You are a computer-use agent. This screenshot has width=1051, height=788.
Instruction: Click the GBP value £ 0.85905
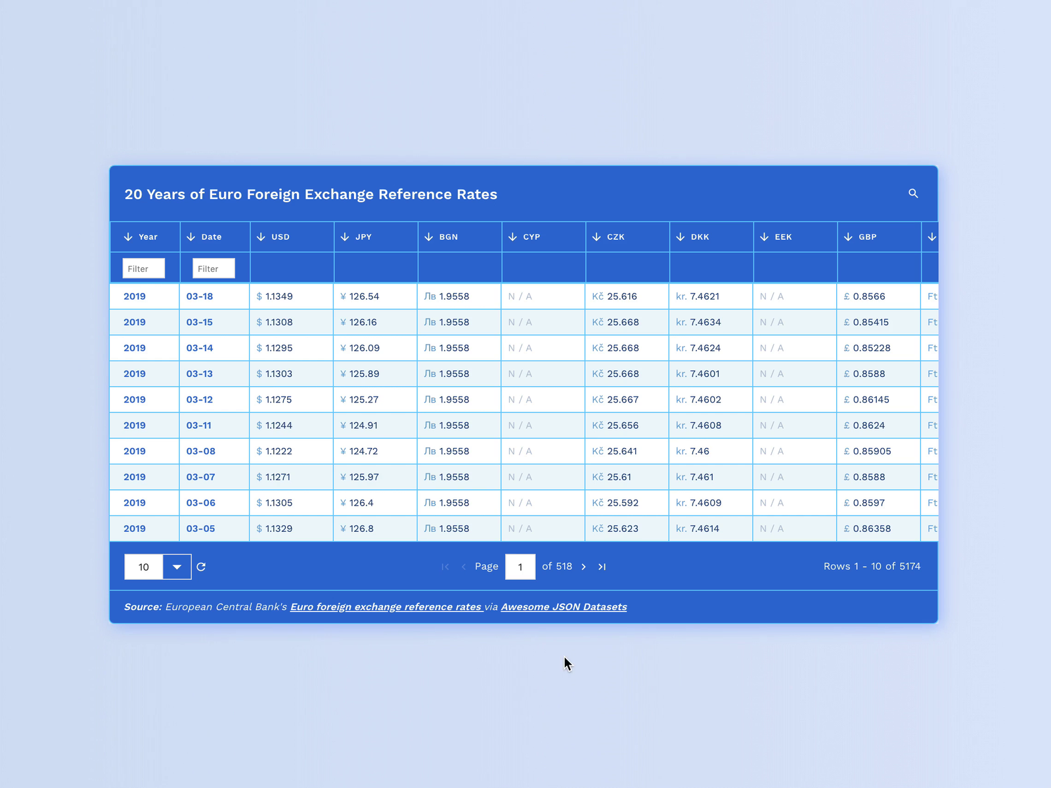[x=867, y=451]
